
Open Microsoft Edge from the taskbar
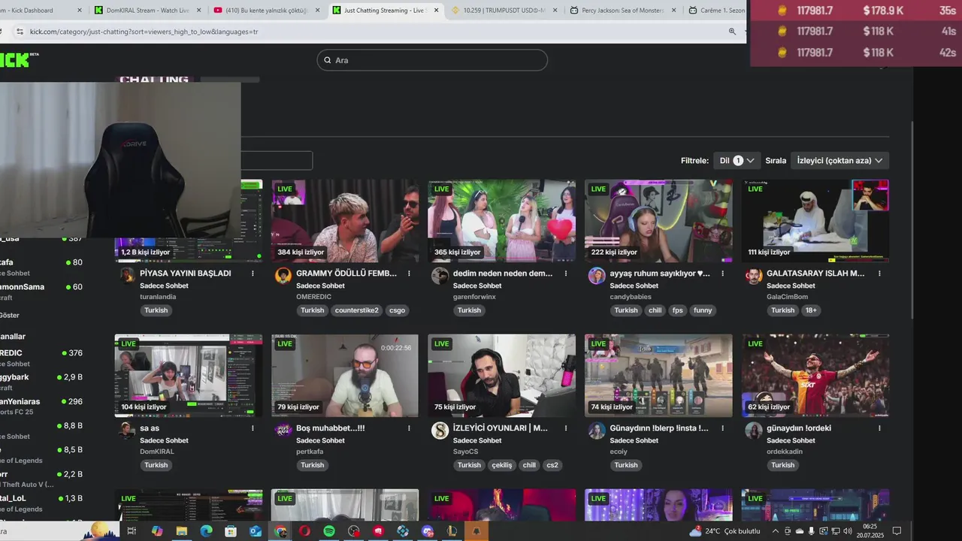tap(206, 531)
